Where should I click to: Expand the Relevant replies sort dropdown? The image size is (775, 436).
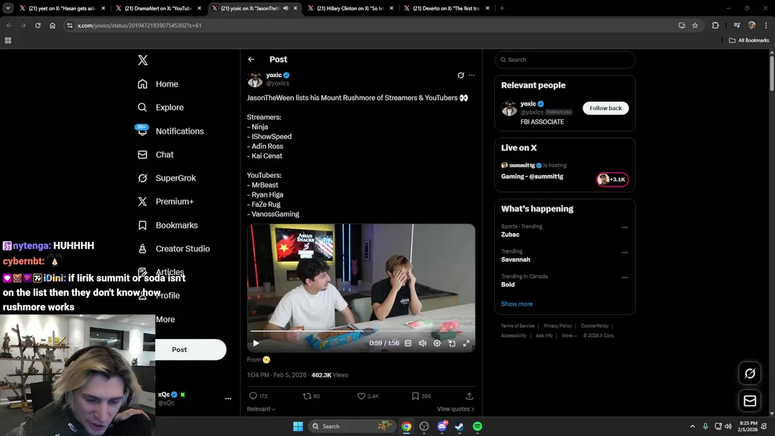pos(261,409)
